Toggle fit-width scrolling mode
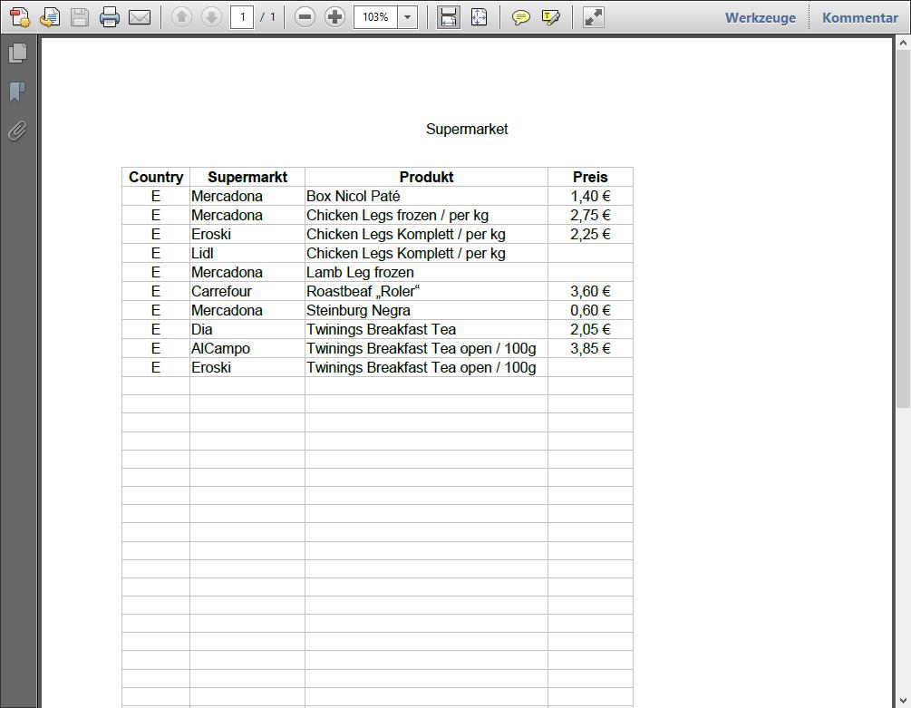Viewport: 911px width, 708px height. pyautogui.click(x=448, y=17)
